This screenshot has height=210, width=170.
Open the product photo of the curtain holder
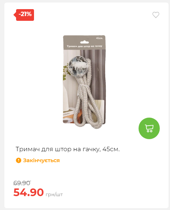84,82
